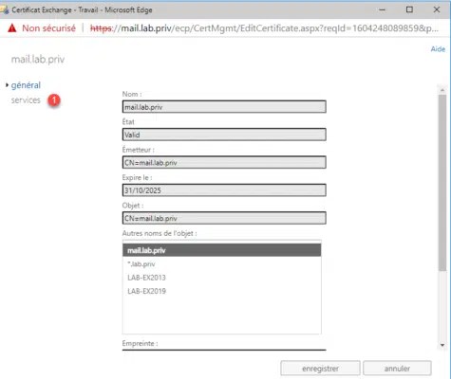This screenshot has height=379, width=451.
Task: Click the Expire le date field
Action: point(224,190)
